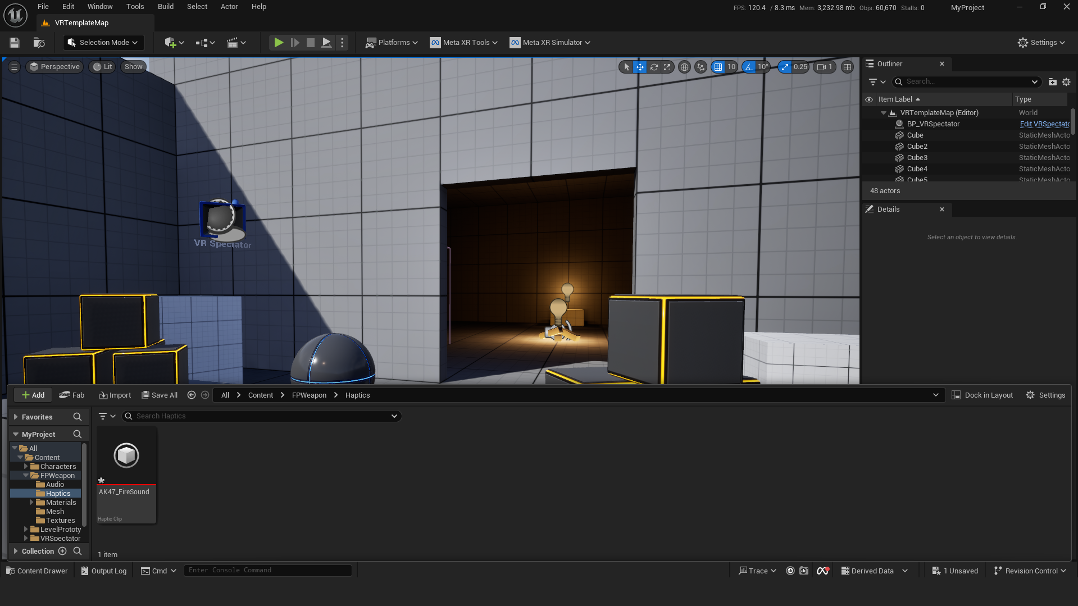Viewport: 1078px width, 606px height.
Task: Start Play in Editor with the green arrow
Action: (278, 43)
